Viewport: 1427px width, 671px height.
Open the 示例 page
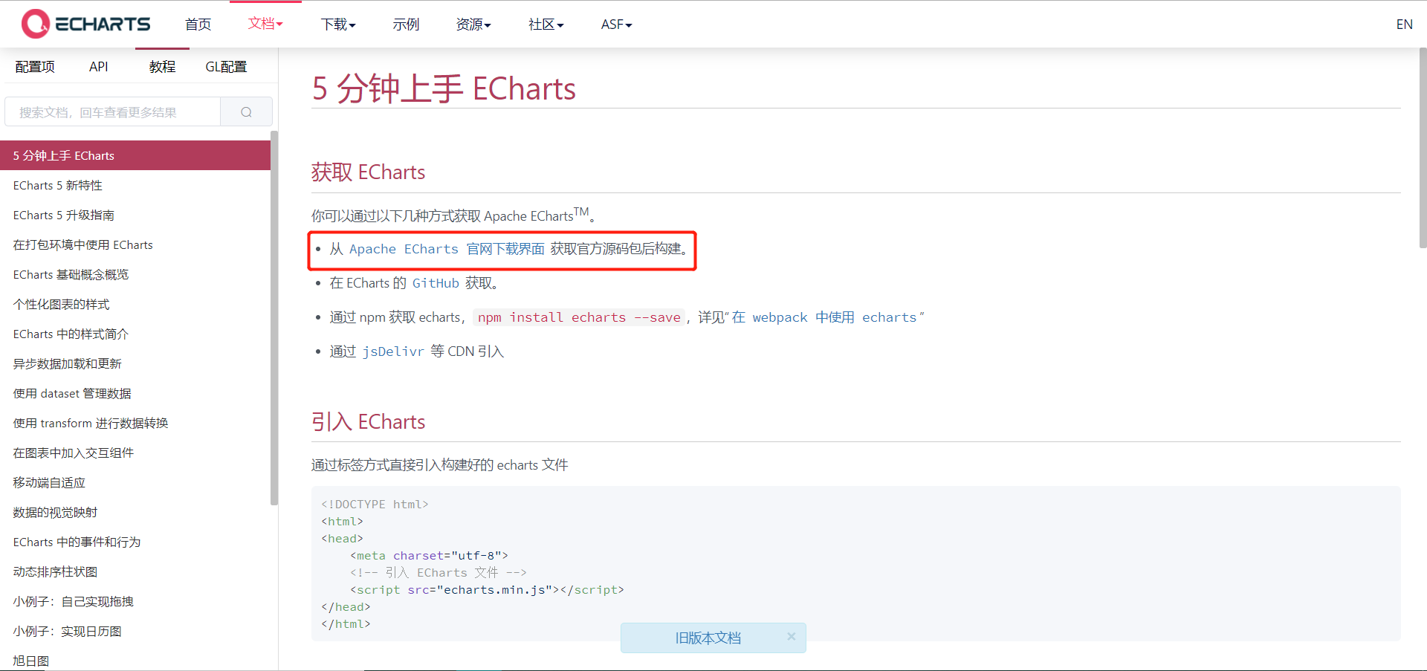406,24
